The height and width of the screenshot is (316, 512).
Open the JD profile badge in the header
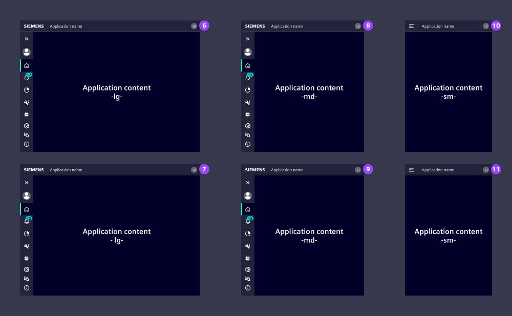[x=194, y=26]
